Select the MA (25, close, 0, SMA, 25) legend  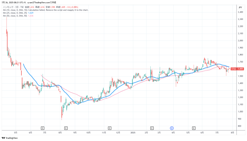(x=15, y=13)
